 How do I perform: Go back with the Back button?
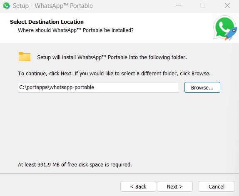138,186
